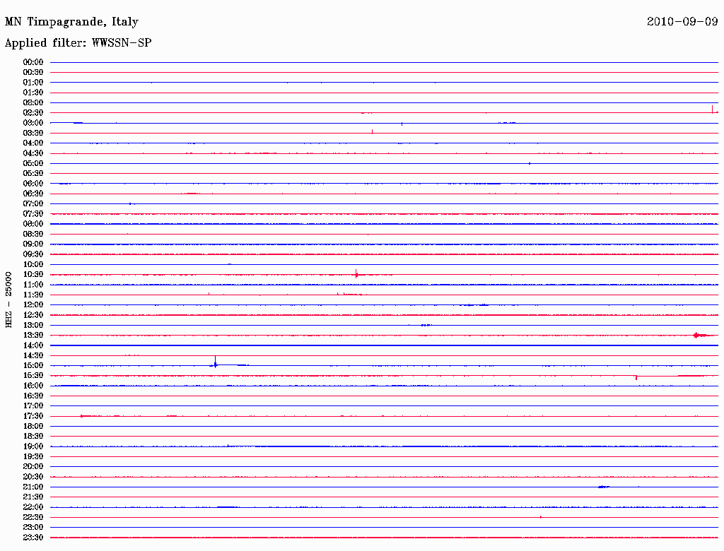Click the red spike on the 10:30 trace
The image size is (724, 551).
tap(356, 273)
